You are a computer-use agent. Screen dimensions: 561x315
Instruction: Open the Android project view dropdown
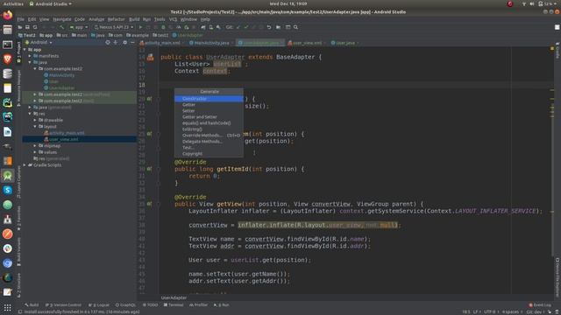click(x=39, y=43)
